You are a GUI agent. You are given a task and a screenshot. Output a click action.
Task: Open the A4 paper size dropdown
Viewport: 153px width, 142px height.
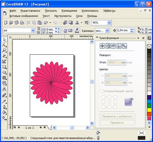[x=33, y=31]
